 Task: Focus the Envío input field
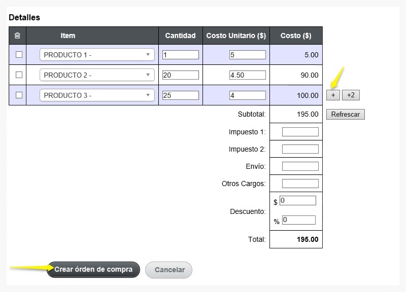coord(300,166)
